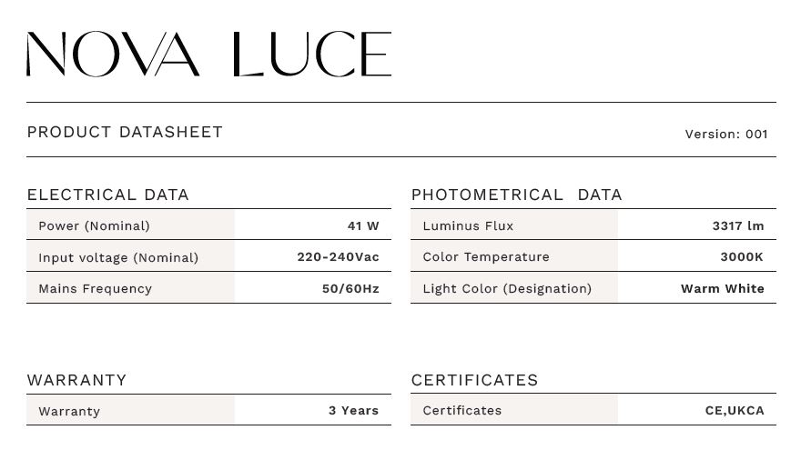The height and width of the screenshot is (460, 791).
Task: Select the 41 W power value
Action: (x=363, y=225)
